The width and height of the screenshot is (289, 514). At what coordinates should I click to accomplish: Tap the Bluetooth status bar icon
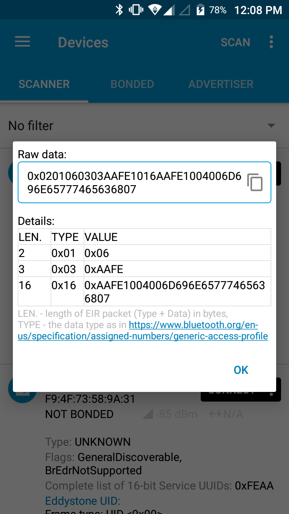[119, 10]
